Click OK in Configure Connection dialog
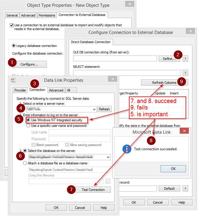 134,202
